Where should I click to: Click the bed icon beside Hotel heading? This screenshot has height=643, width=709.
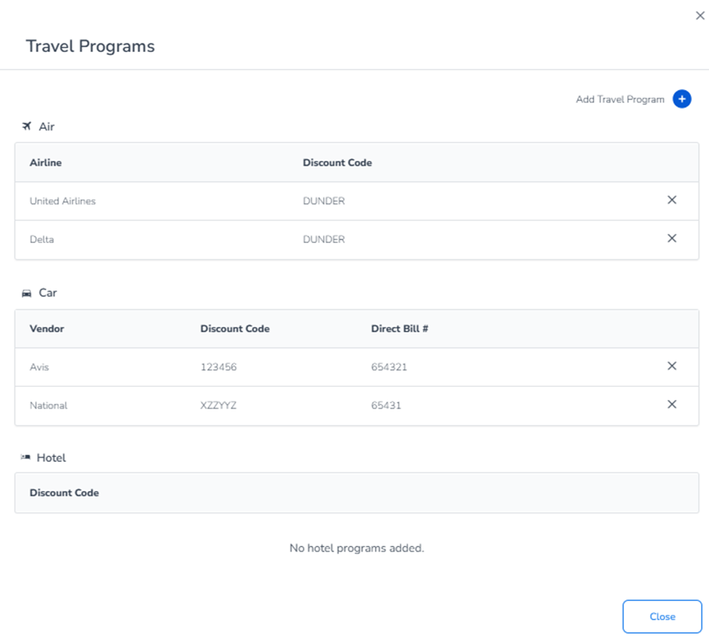[26, 457]
